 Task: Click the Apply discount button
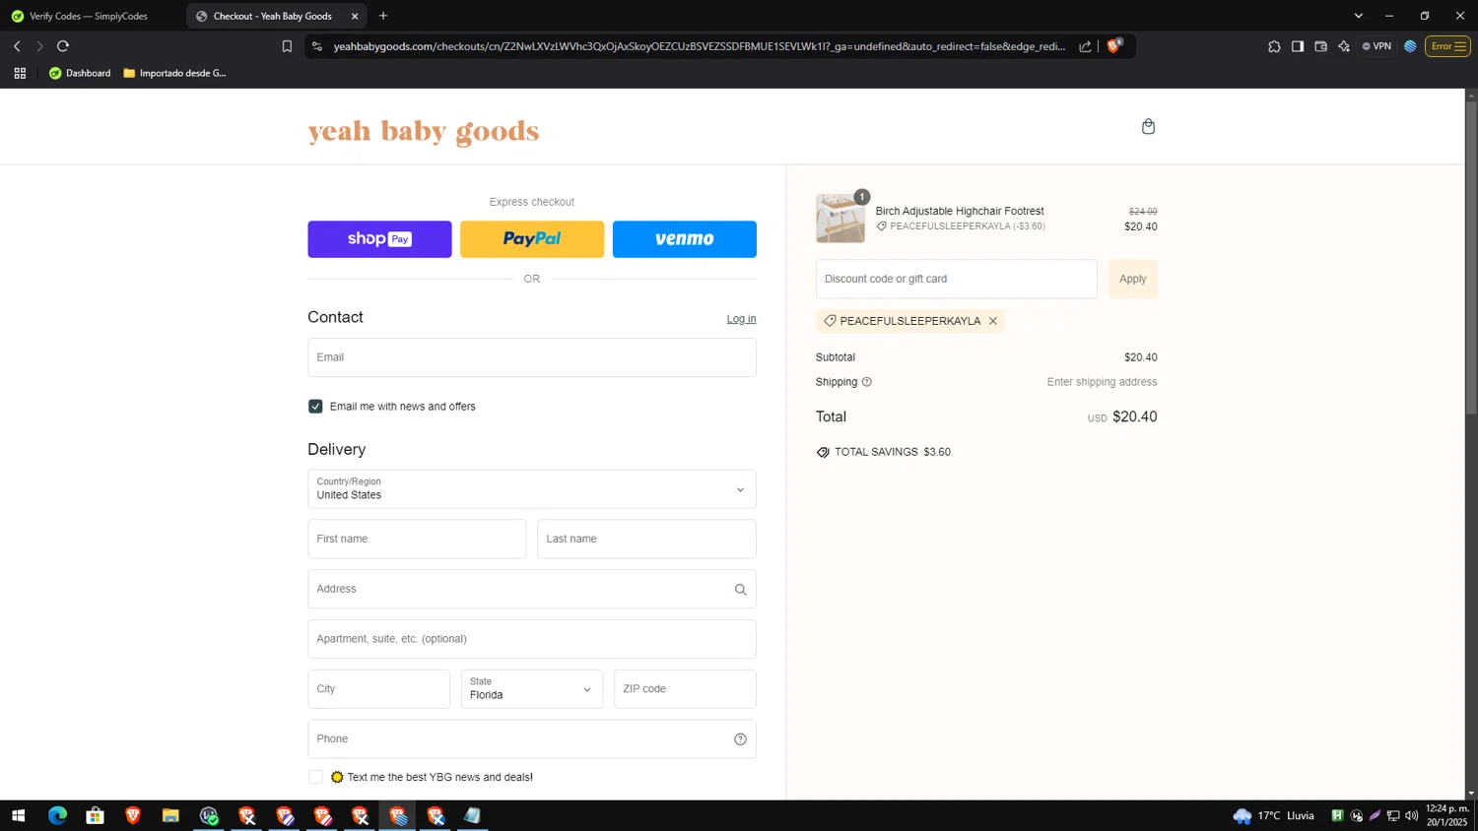tap(1133, 279)
